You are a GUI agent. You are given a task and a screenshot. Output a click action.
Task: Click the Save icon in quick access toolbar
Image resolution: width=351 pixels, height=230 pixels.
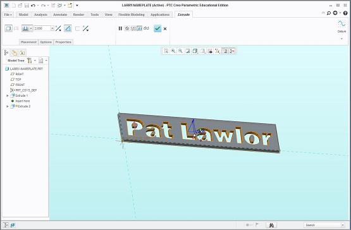pos(27,5)
